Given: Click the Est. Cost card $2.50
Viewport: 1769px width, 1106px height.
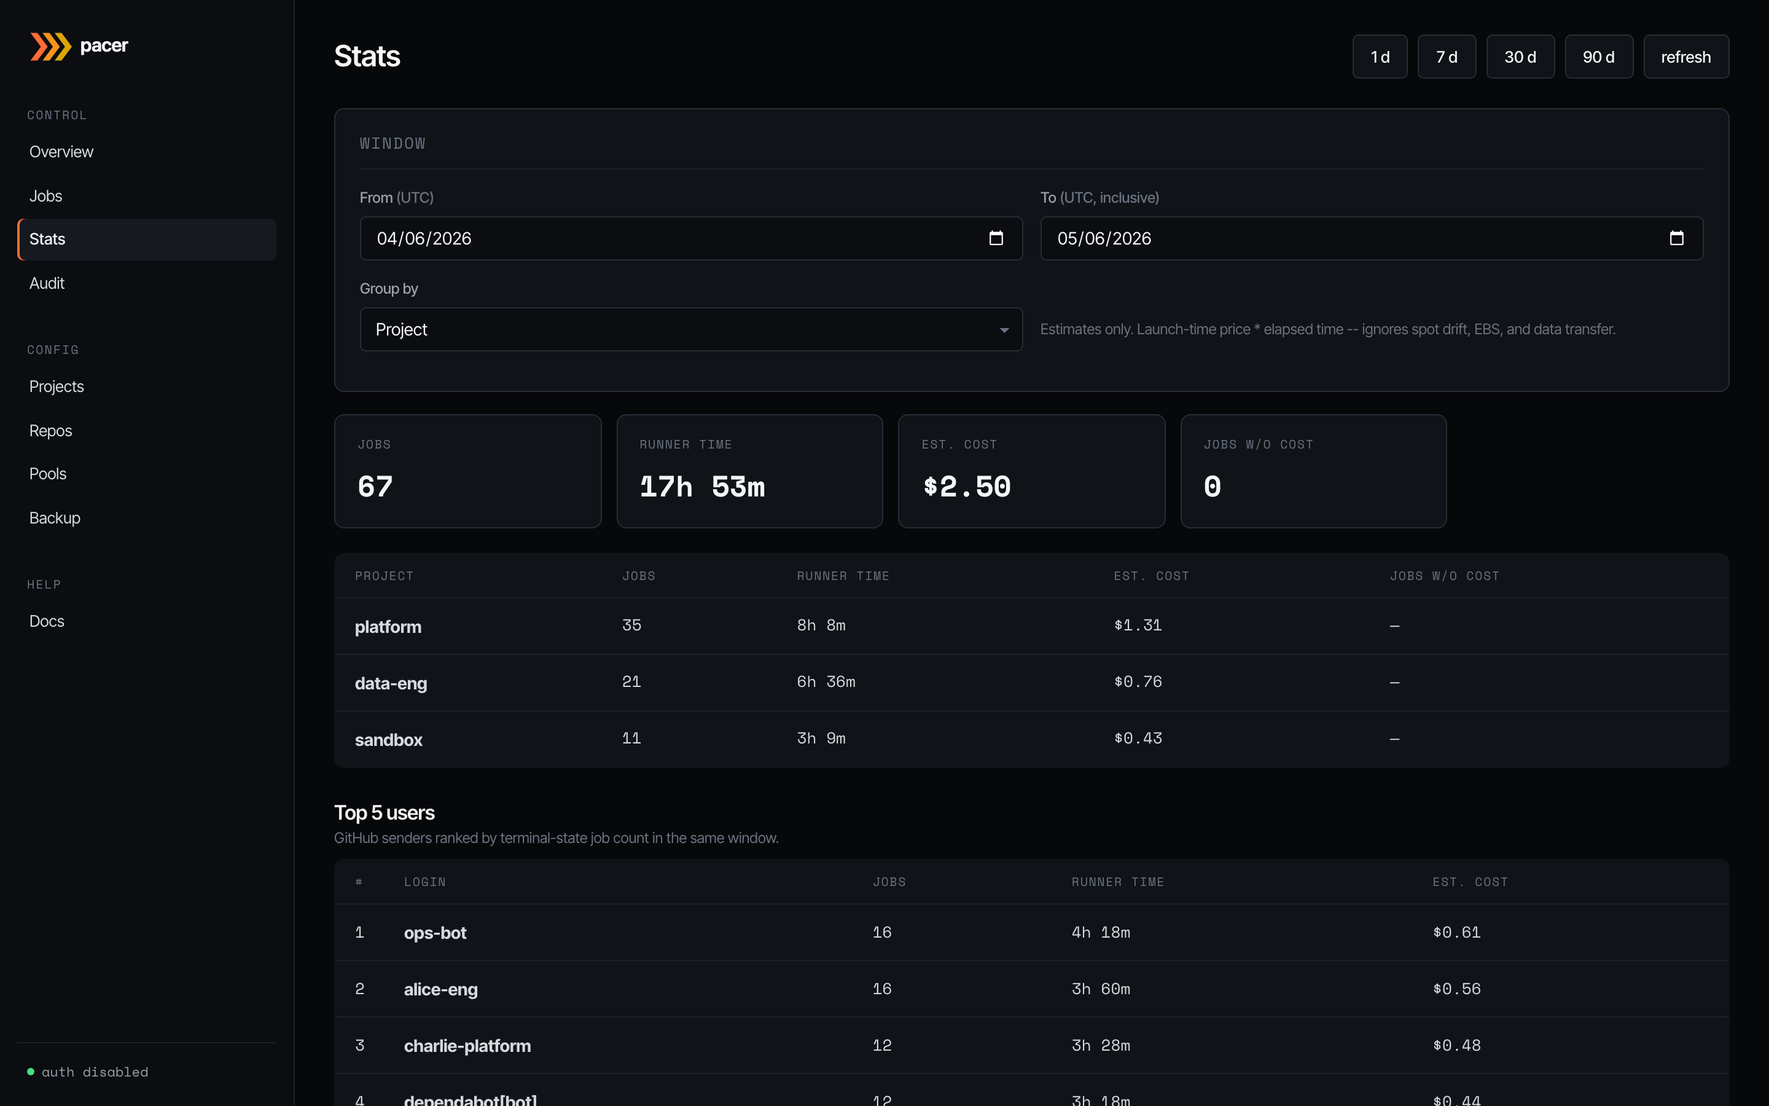Looking at the screenshot, I should [x=1031, y=471].
